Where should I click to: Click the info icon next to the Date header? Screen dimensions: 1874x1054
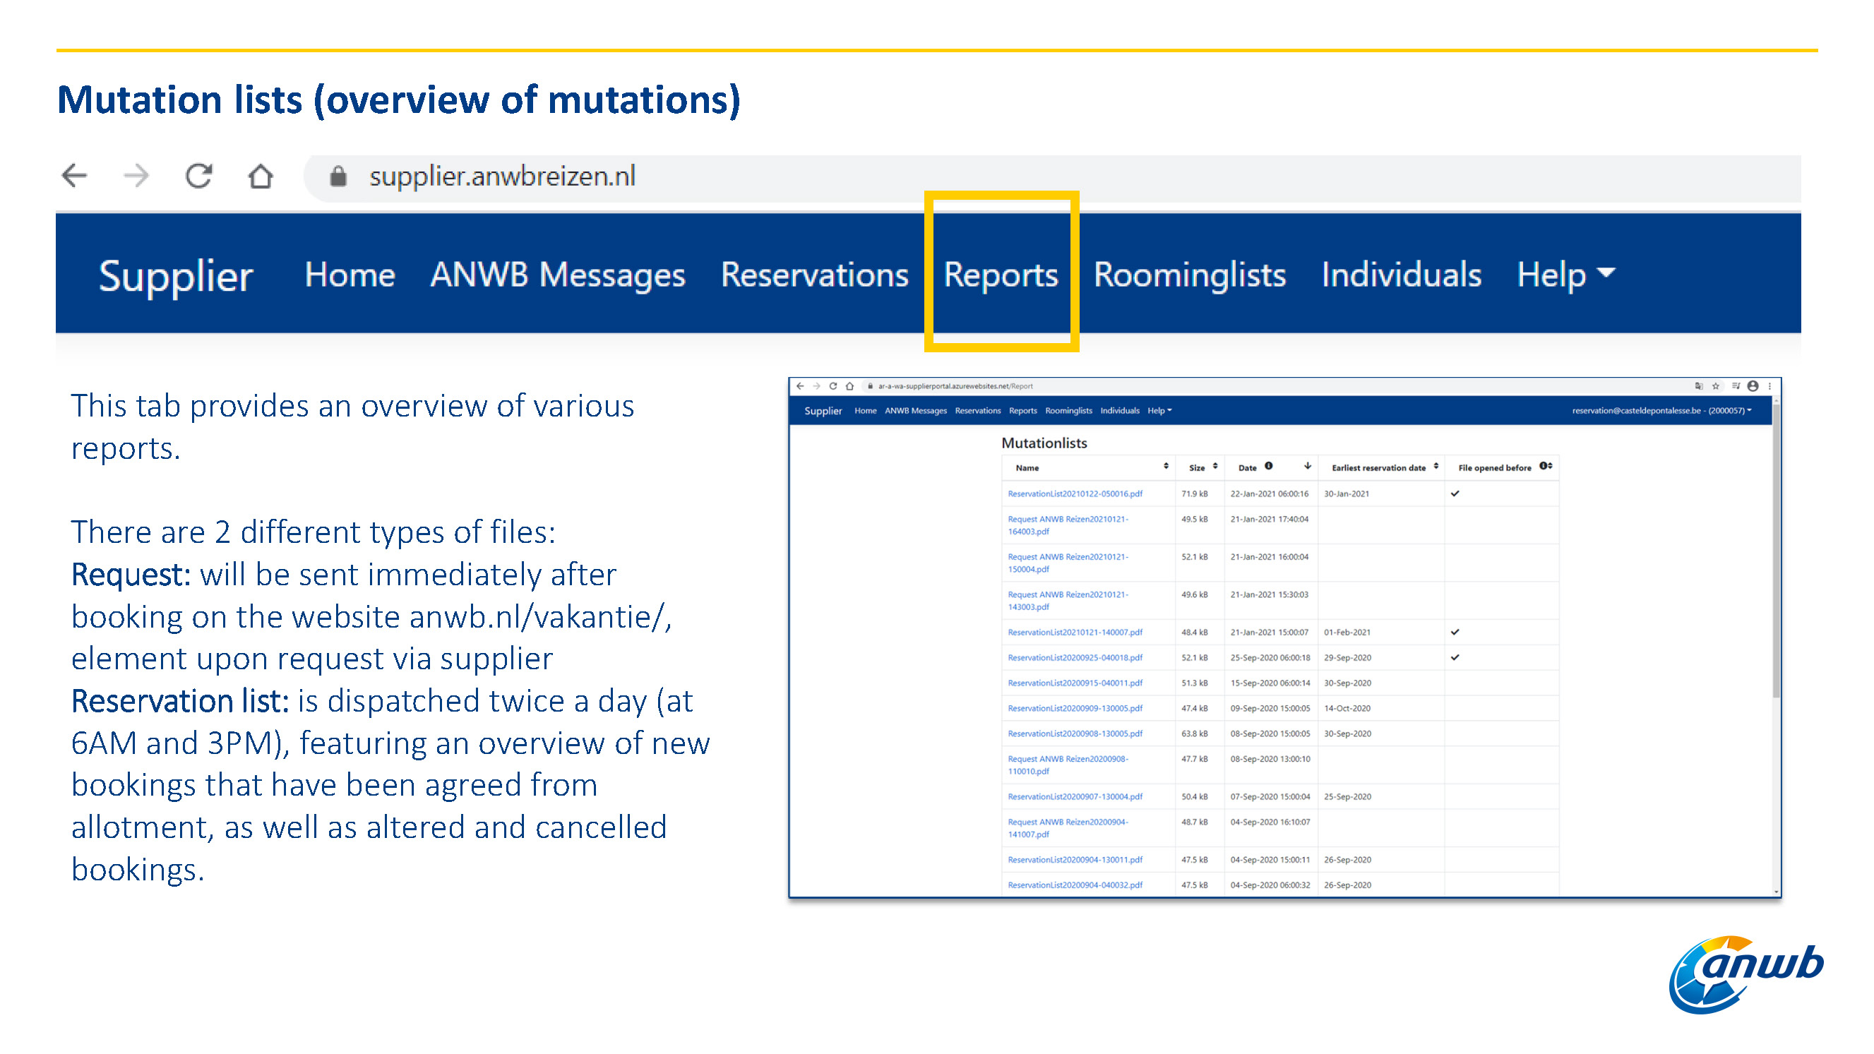tap(1269, 466)
